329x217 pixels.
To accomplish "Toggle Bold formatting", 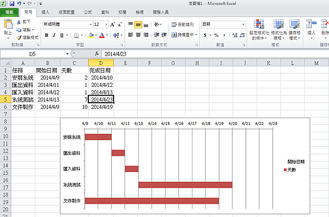I will (x=47, y=35).
